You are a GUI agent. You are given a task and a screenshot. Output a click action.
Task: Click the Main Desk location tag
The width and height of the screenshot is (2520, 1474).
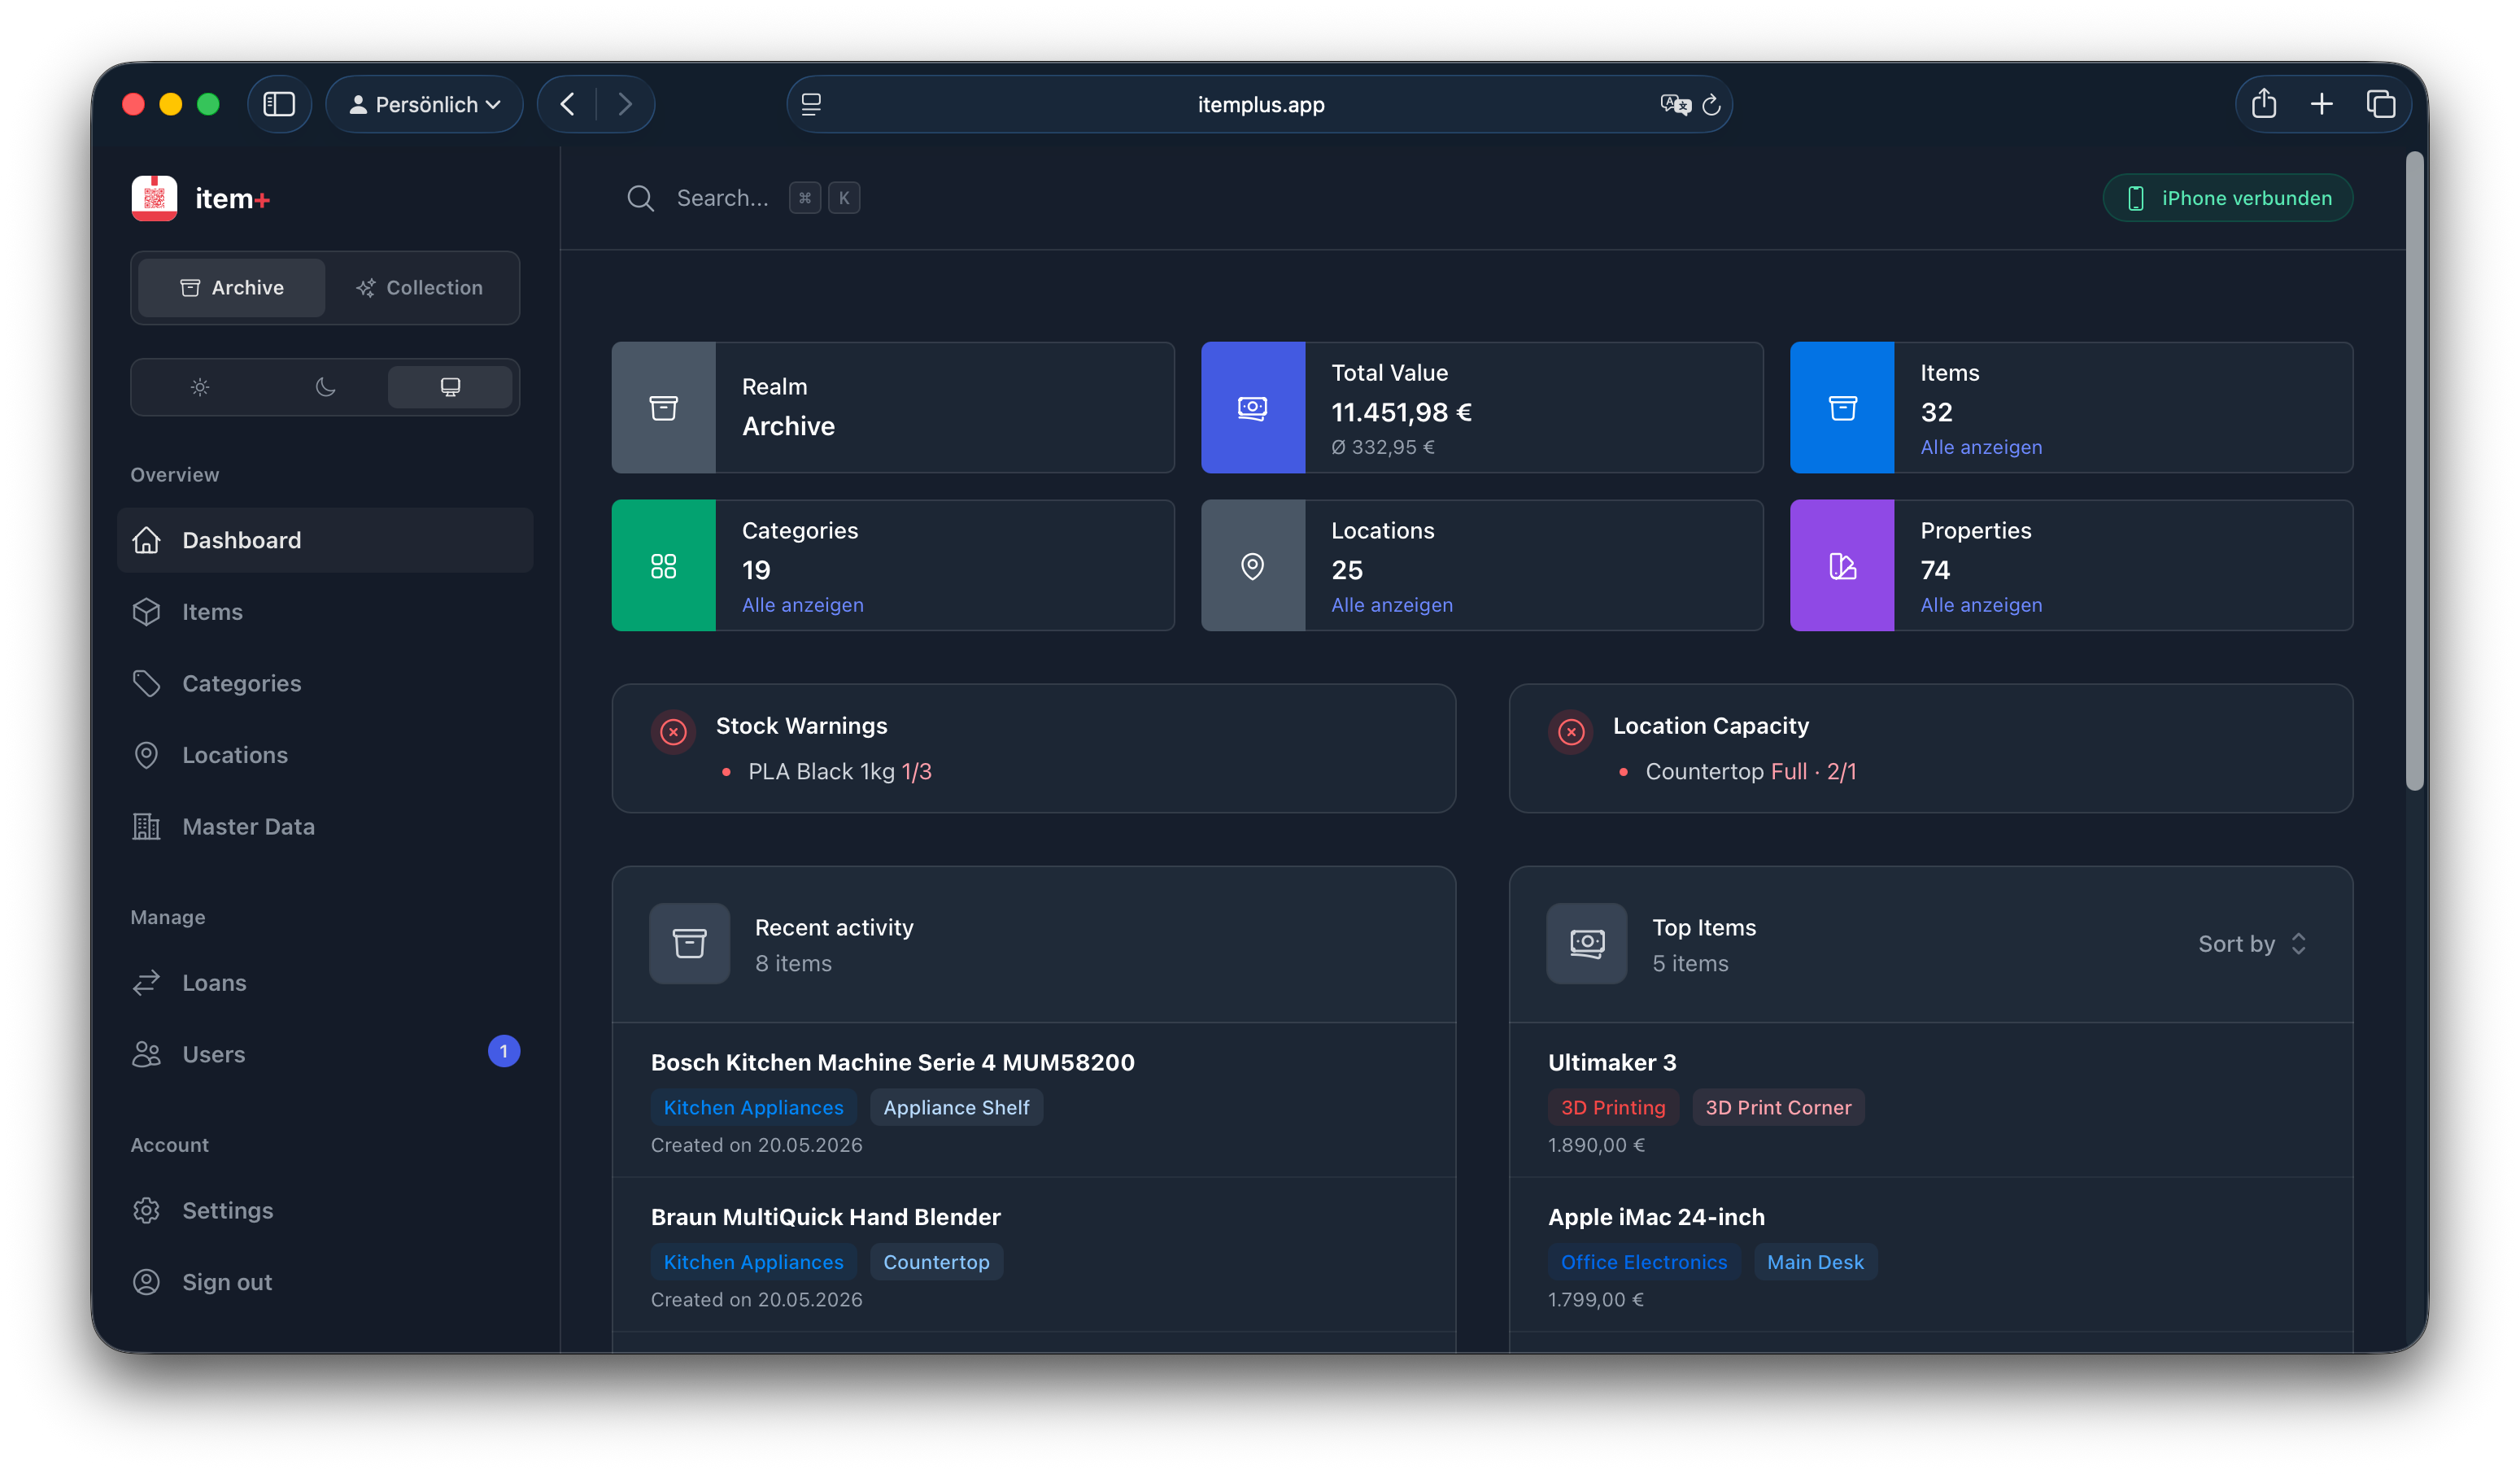1815,1262
